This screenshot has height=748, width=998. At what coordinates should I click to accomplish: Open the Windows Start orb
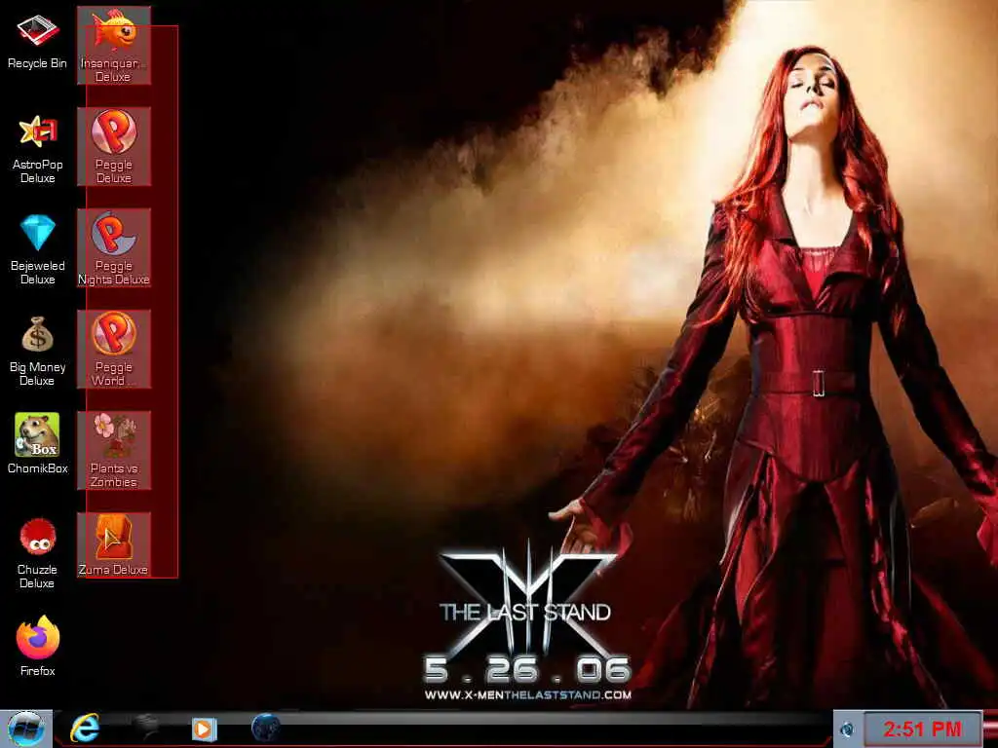pyautogui.click(x=26, y=729)
